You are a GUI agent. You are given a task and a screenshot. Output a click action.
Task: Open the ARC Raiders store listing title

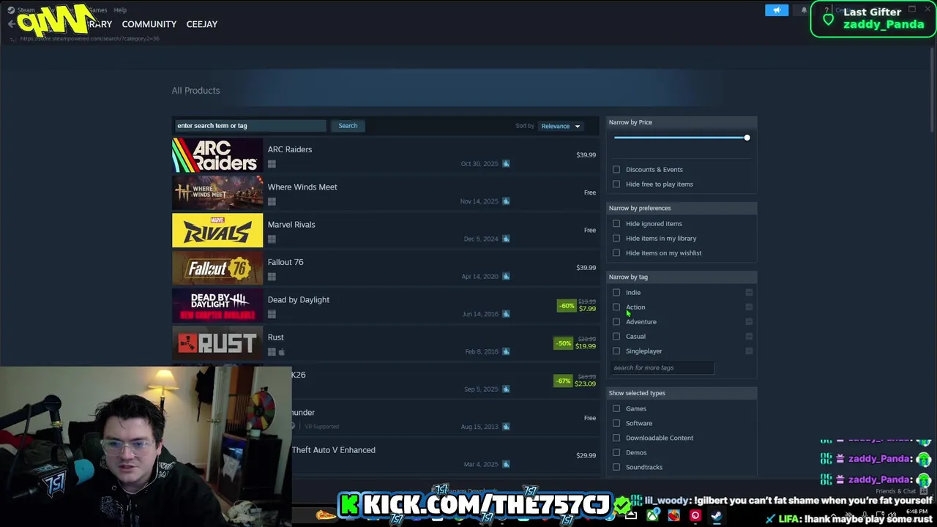(290, 149)
